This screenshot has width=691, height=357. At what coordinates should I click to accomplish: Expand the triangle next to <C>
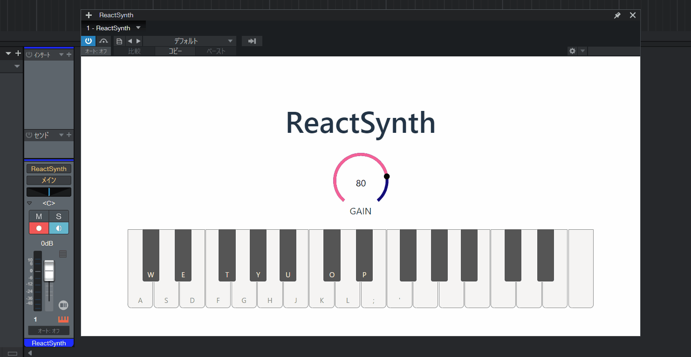pos(29,203)
